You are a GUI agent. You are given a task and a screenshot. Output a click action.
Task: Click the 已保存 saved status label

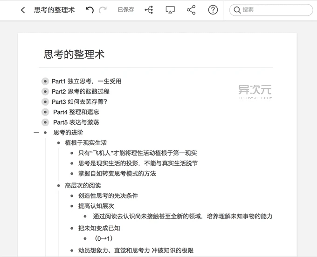(126, 10)
